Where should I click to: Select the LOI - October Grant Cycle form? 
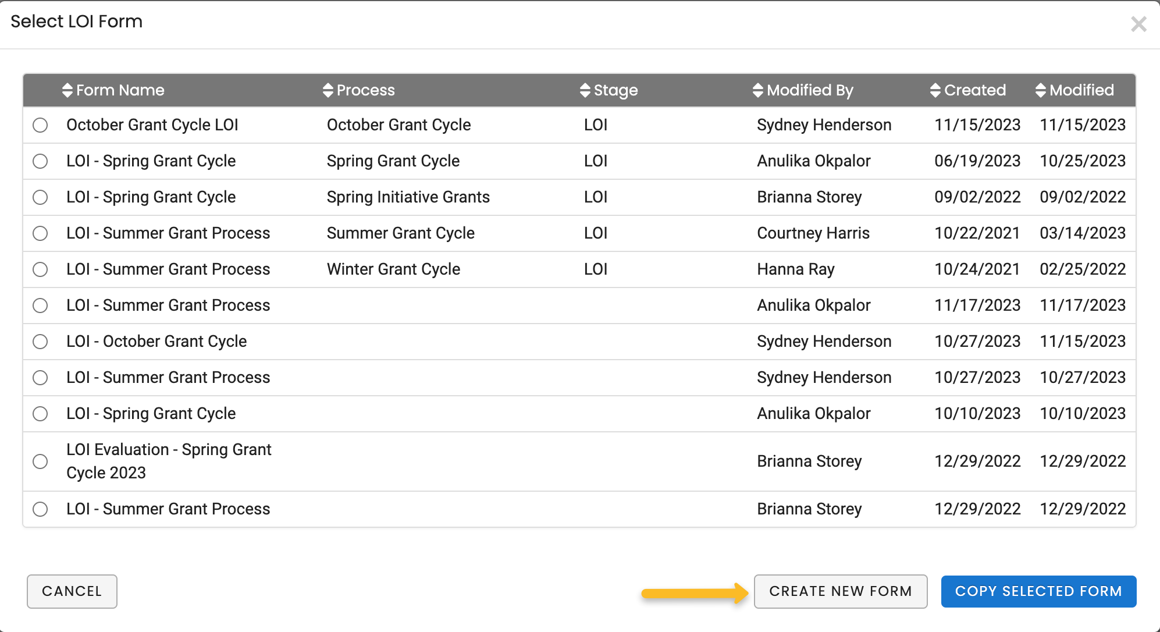click(40, 342)
